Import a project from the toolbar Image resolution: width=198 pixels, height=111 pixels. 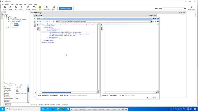point(21,8)
